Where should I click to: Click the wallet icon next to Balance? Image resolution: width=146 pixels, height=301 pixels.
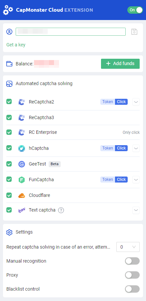pos(9,64)
